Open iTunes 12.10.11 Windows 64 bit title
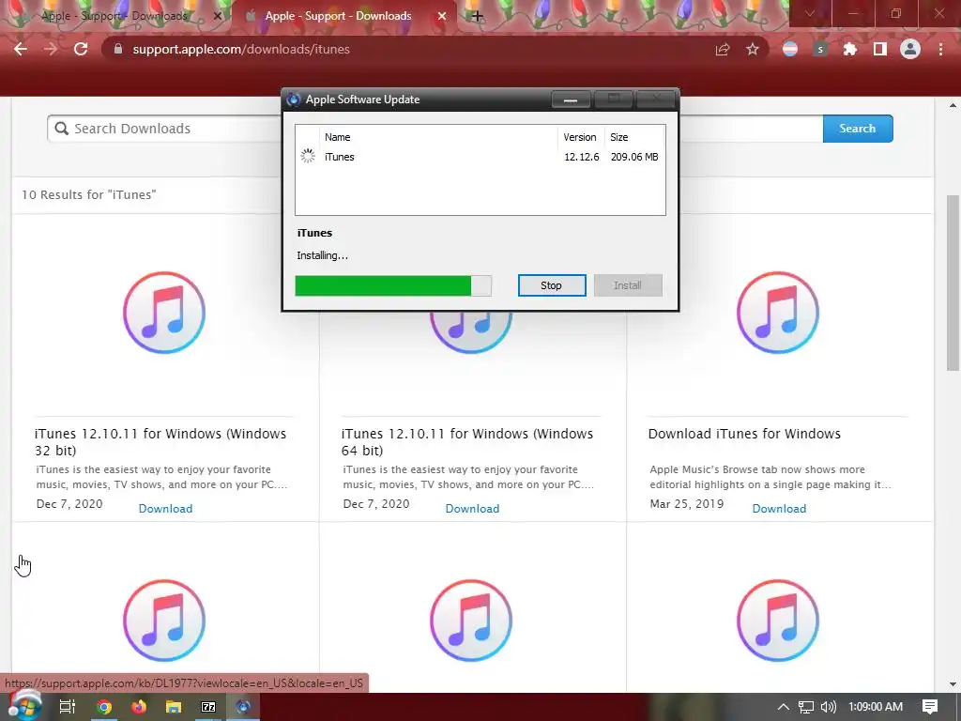 [x=467, y=442]
